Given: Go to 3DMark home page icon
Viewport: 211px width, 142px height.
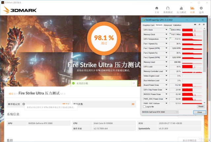Looking at the screenshot, I should 157,8.
